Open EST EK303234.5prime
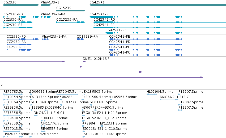This screenshot has height=138, width=226. 61,105
